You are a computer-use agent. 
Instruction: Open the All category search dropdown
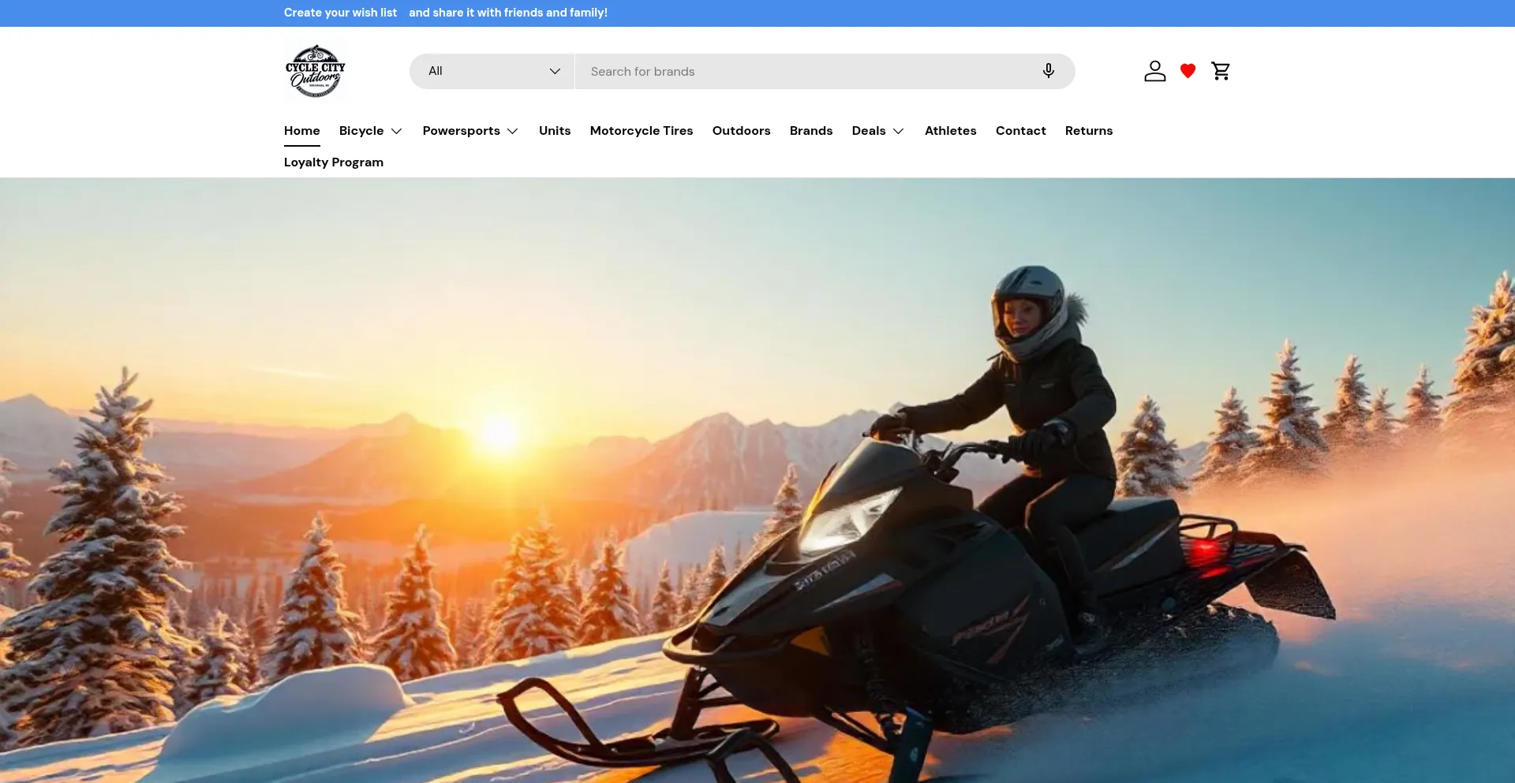pos(492,71)
